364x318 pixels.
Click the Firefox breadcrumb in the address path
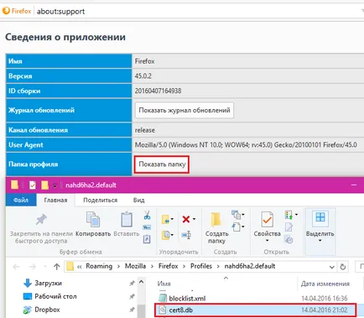tap(168, 266)
